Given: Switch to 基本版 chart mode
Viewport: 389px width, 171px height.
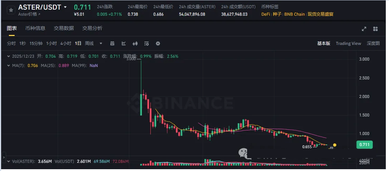Looking at the screenshot, I should [x=324, y=43].
